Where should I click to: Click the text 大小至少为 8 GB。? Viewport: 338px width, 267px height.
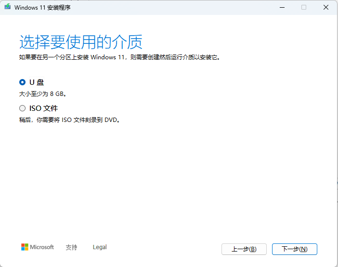[43, 94]
